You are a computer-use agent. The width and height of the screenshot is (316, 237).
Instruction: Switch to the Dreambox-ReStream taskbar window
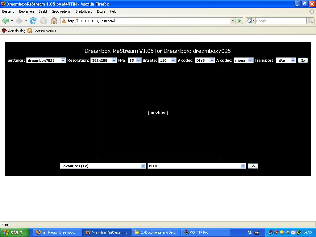(106, 232)
